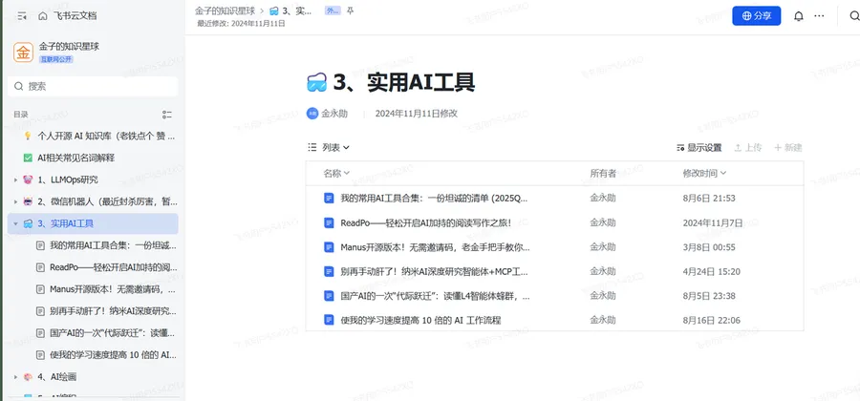Click the notification bell icon
Image resolution: width=860 pixels, height=401 pixels.
[x=799, y=16]
